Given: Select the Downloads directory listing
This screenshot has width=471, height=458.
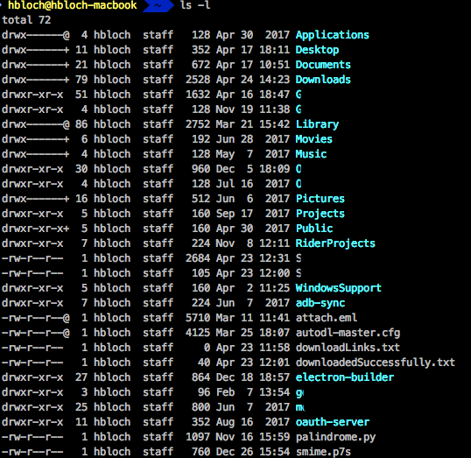Looking at the screenshot, I should 323,80.
